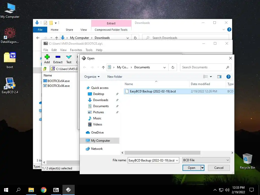Open the 7-Zip Edit menu
This screenshot has height=195, width=260.
(x=54, y=50)
